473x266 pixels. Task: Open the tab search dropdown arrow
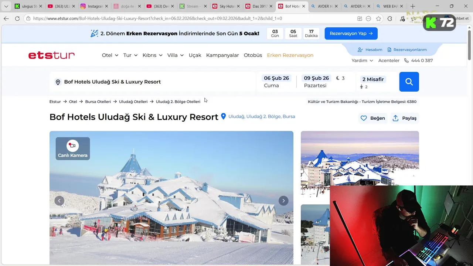pyautogui.click(x=6, y=6)
